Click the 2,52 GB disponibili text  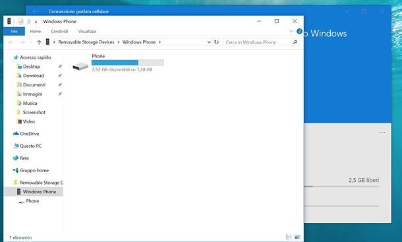[x=122, y=69]
